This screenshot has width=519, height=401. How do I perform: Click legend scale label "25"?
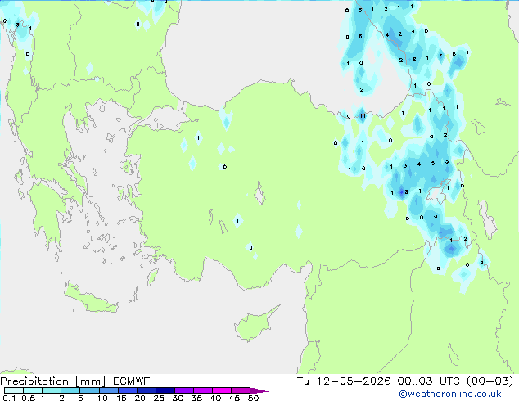tap(159, 398)
